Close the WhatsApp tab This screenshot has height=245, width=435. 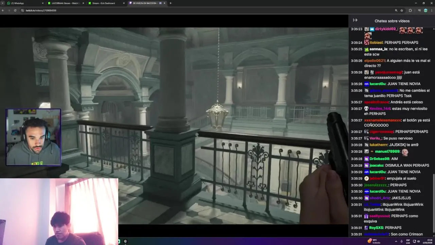click(x=43, y=3)
